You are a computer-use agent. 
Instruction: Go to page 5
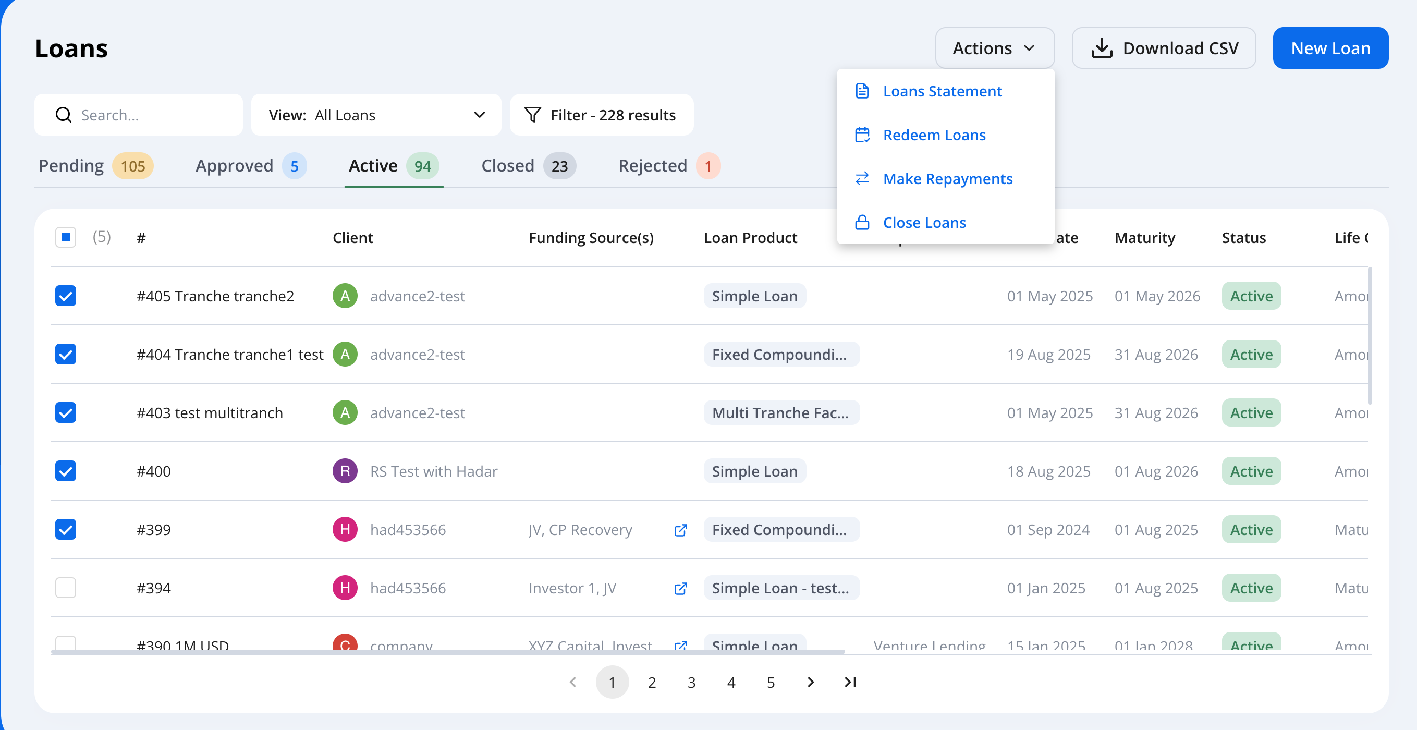pos(771,683)
